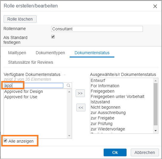The image size is (162, 159).
Task: Cancel with the Abbrechen button
Action: 145,152
